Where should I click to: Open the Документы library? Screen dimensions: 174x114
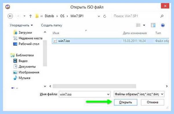pyautogui.click(x=27, y=67)
